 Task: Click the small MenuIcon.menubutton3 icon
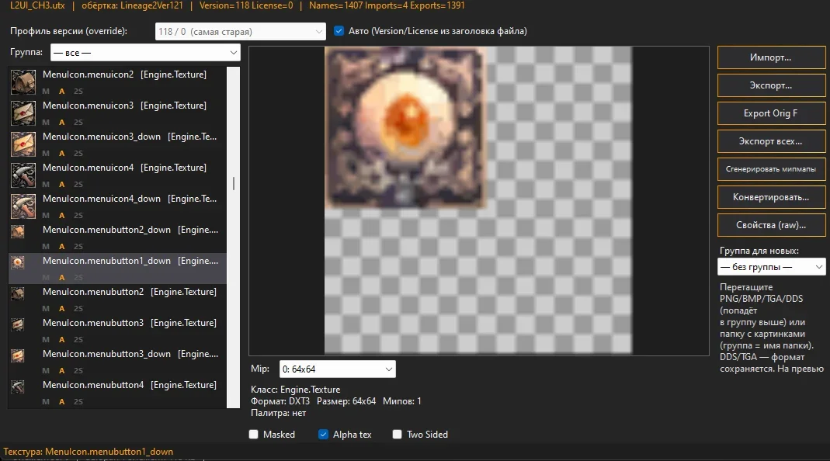[17, 324]
